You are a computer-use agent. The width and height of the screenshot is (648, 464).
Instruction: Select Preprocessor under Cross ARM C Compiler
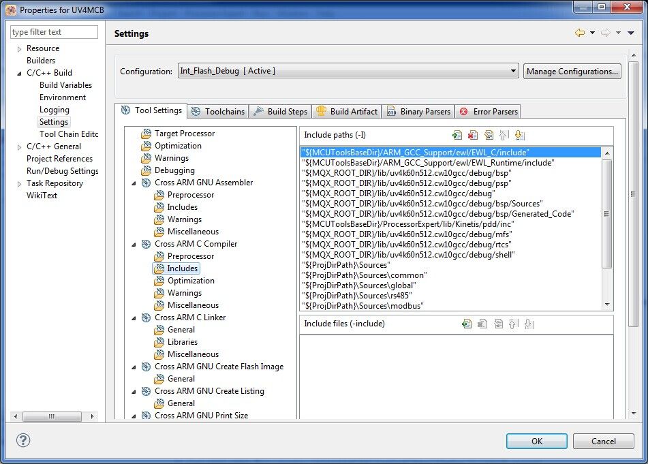click(x=191, y=256)
